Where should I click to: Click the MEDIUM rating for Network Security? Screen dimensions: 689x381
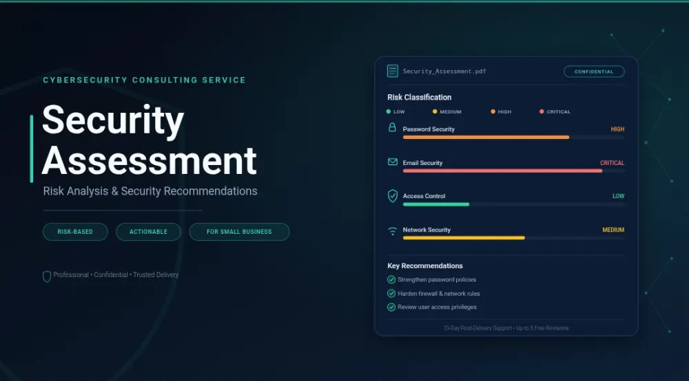pyautogui.click(x=613, y=230)
